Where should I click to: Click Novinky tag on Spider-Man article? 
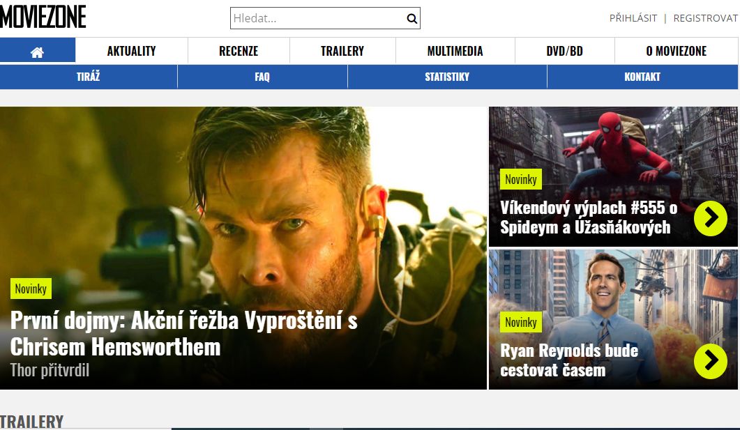(520, 179)
